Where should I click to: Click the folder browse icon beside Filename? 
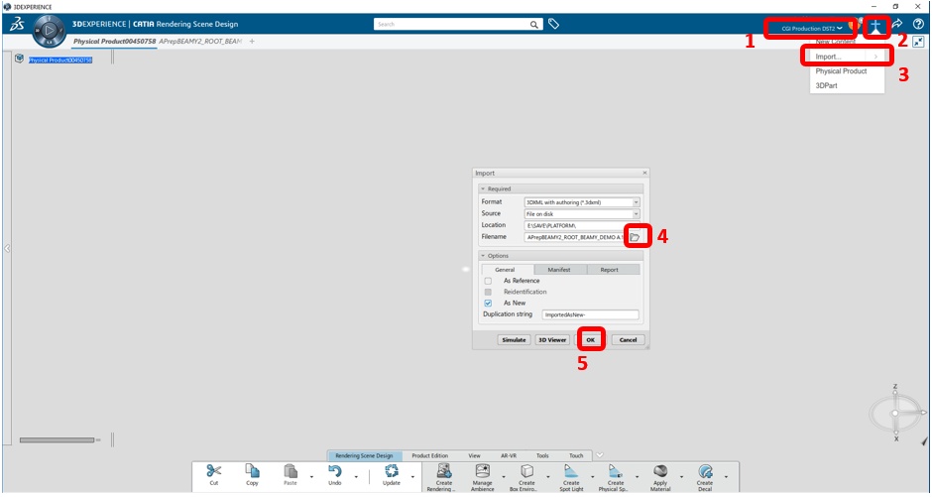click(x=635, y=237)
